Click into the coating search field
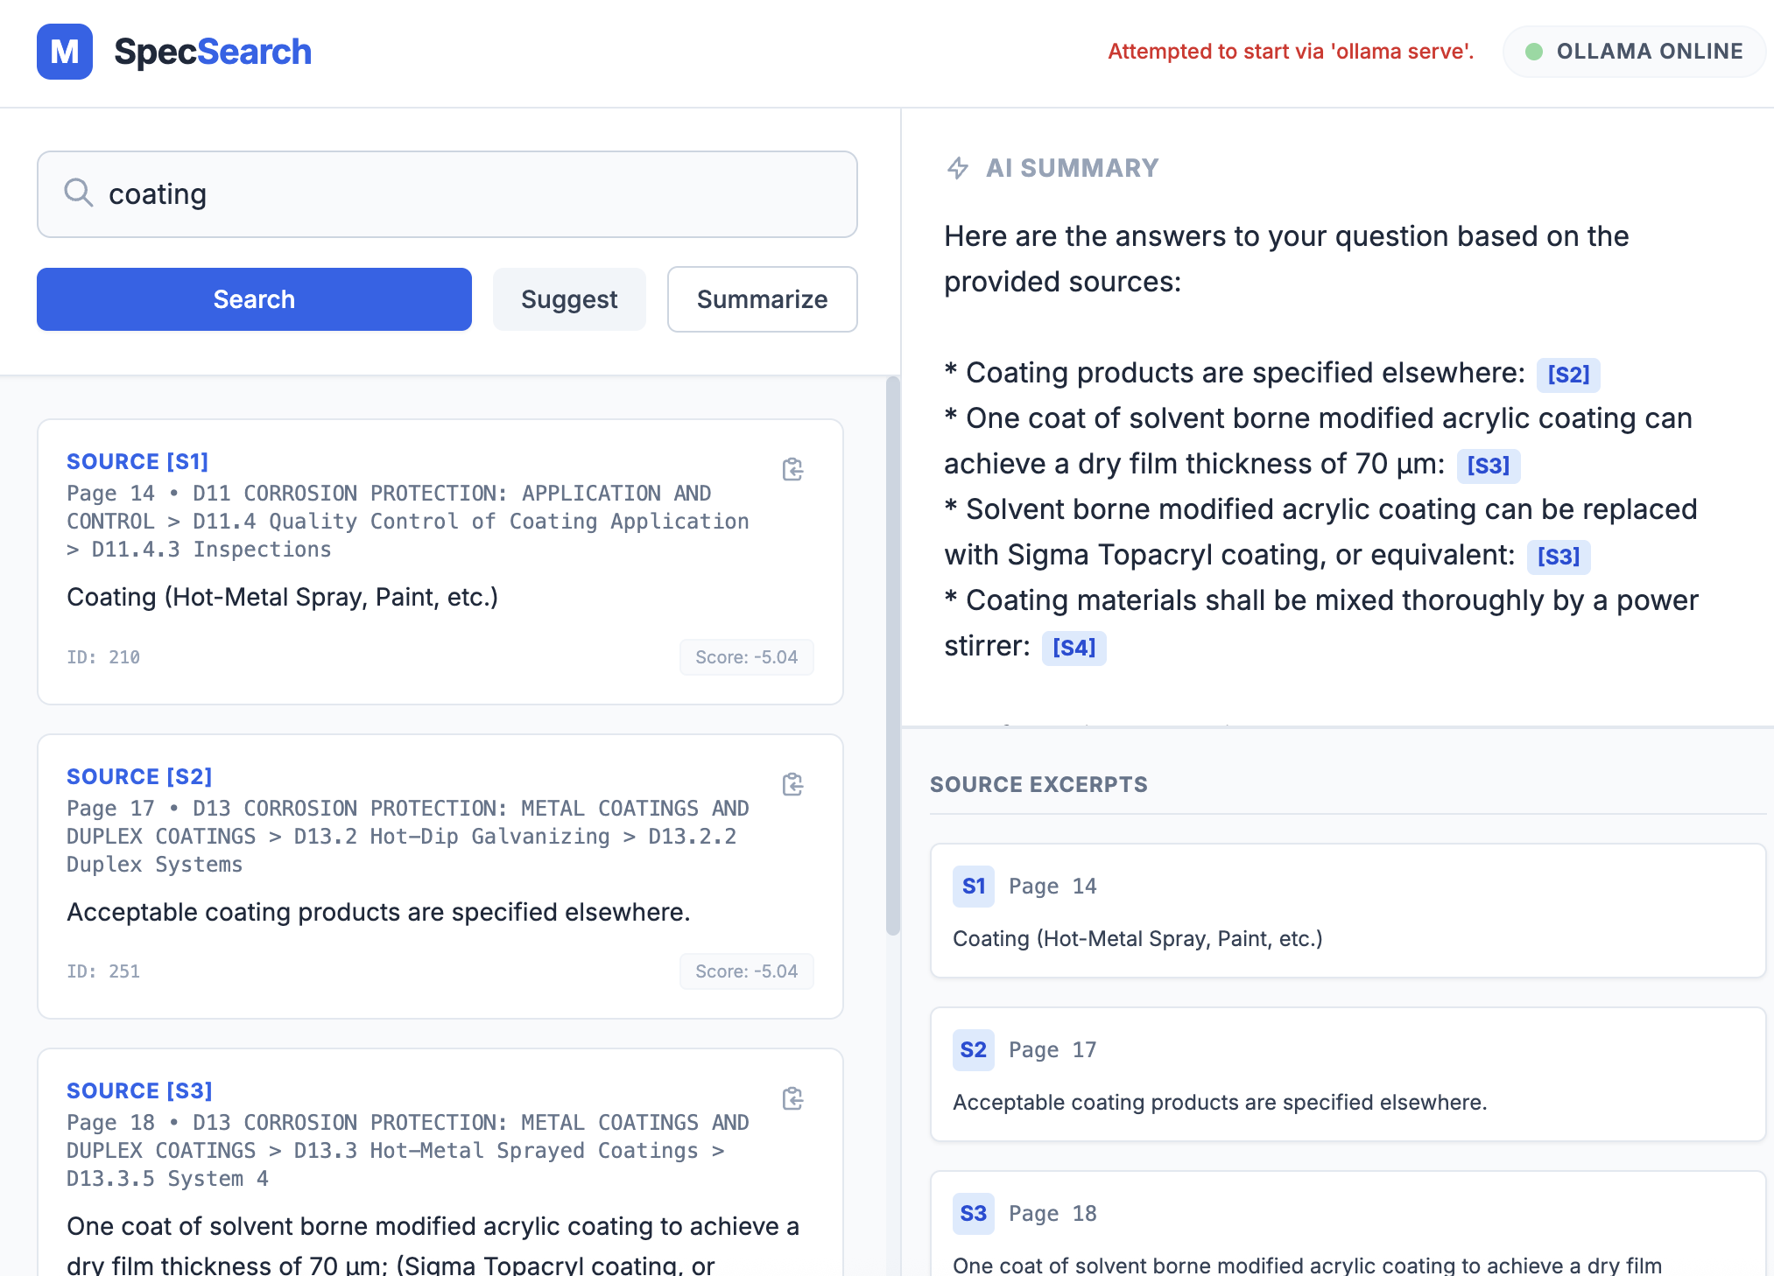Viewport: 1774px width, 1276px height. pyautogui.click(x=473, y=194)
